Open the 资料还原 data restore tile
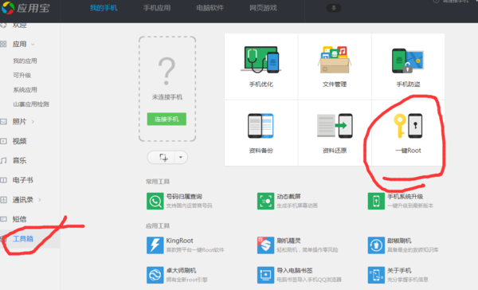Viewport: 478px width, 290px height. [x=335, y=133]
